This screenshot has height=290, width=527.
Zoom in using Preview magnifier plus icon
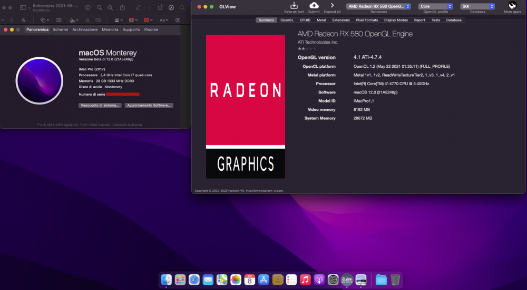tap(110, 7)
